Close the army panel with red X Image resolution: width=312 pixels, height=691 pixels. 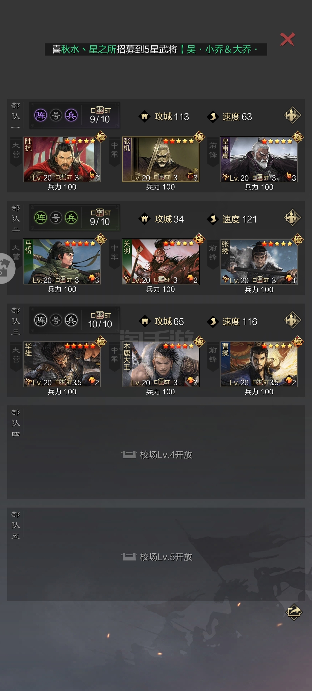[x=287, y=39]
